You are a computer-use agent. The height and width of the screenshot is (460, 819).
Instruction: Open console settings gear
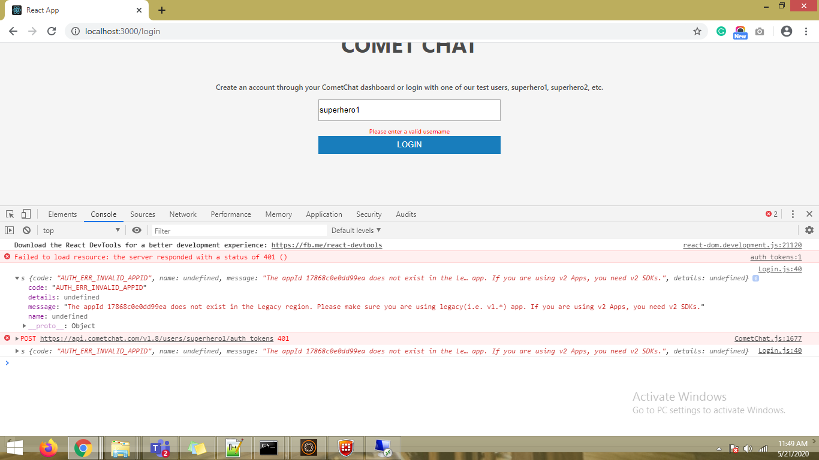coord(809,230)
